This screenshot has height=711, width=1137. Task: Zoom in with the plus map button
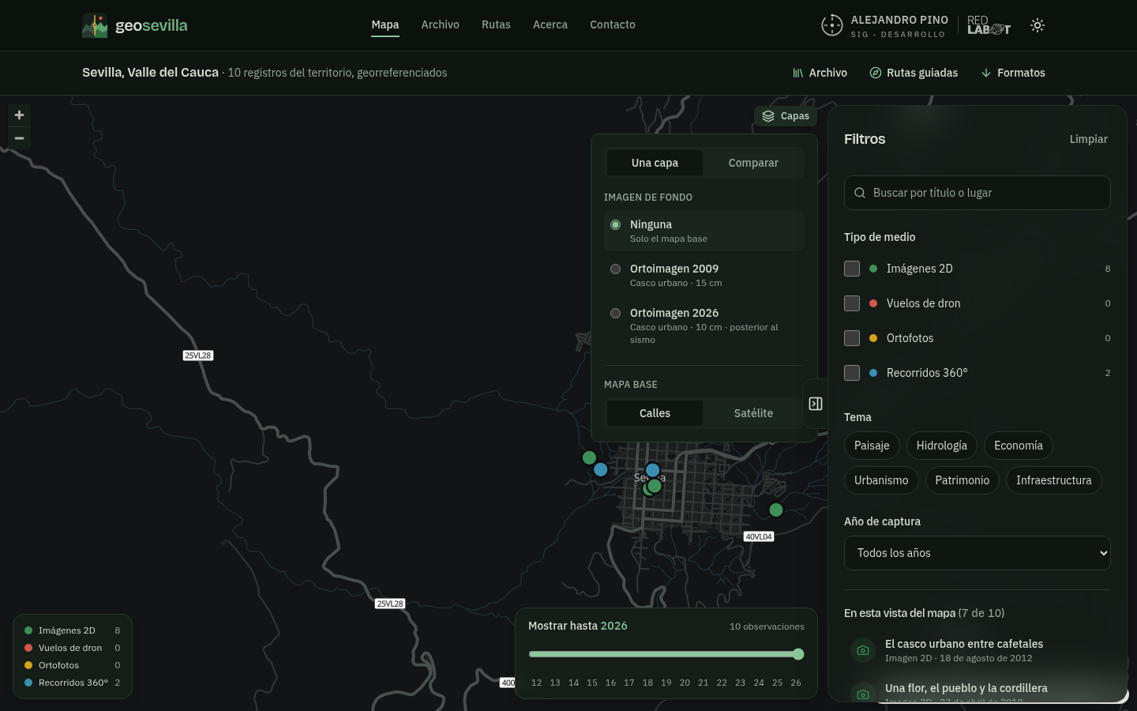(19, 115)
